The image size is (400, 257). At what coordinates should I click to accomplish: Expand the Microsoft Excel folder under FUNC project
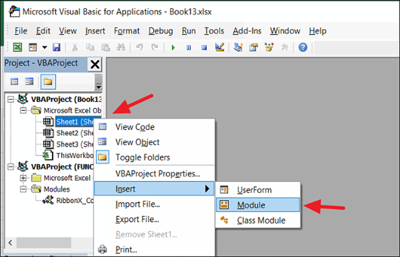point(23,178)
